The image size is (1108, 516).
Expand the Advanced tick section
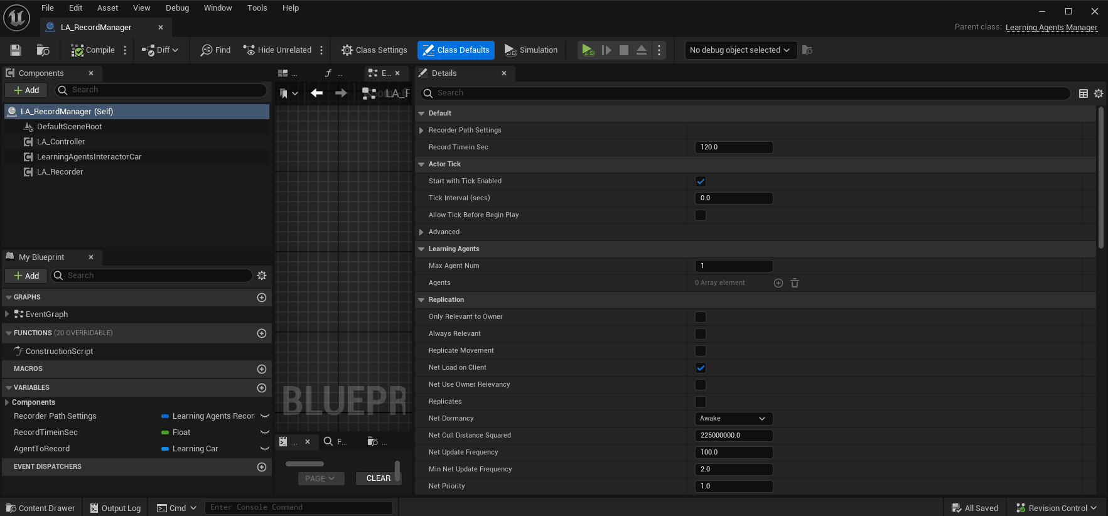(x=421, y=232)
